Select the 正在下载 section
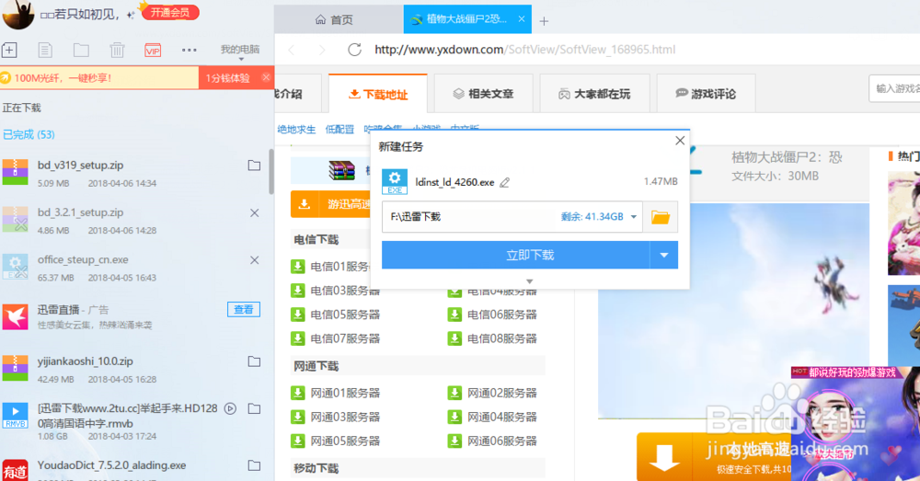Viewport: 920px width, 481px height. pos(22,108)
